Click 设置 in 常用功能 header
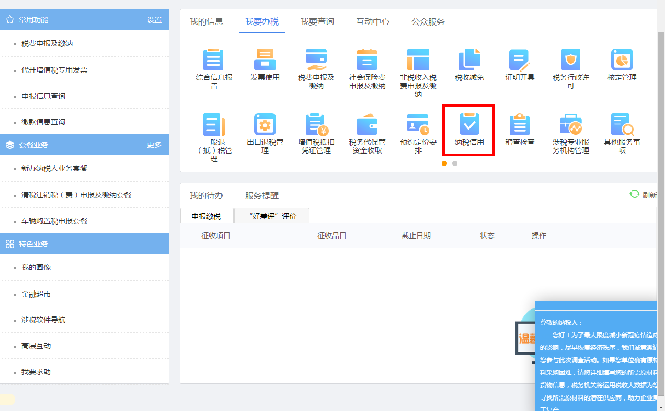This screenshot has height=412, width=665. click(154, 20)
